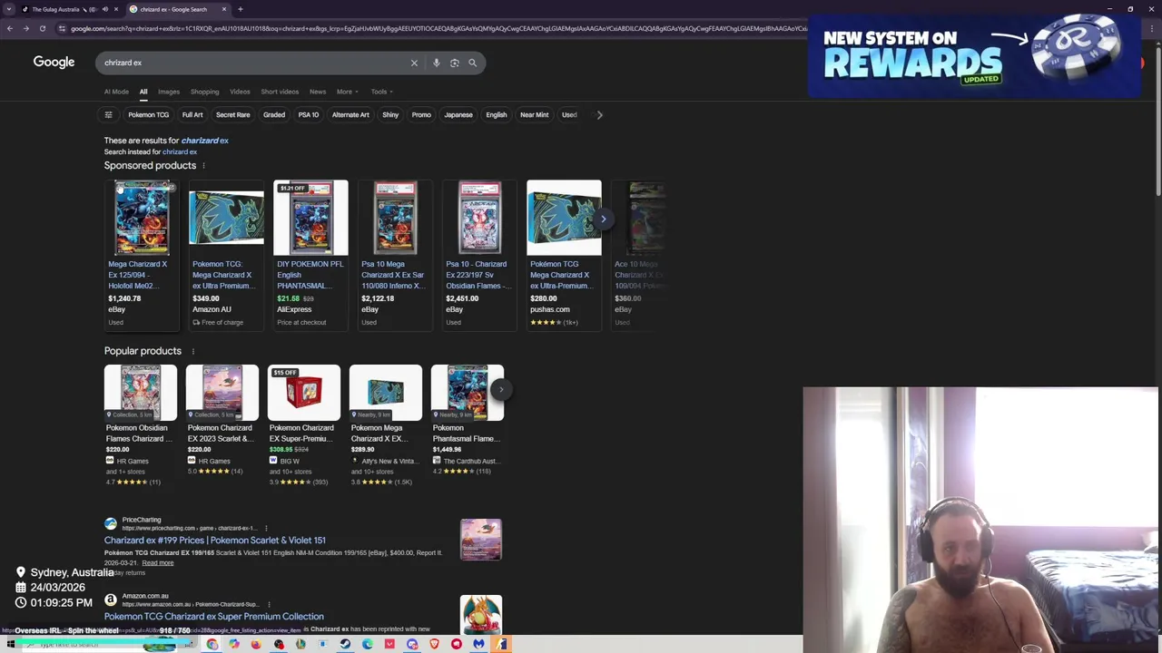The image size is (1162, 653).
Task: Open options menu beside Popular products
Action: pos(192,351)
